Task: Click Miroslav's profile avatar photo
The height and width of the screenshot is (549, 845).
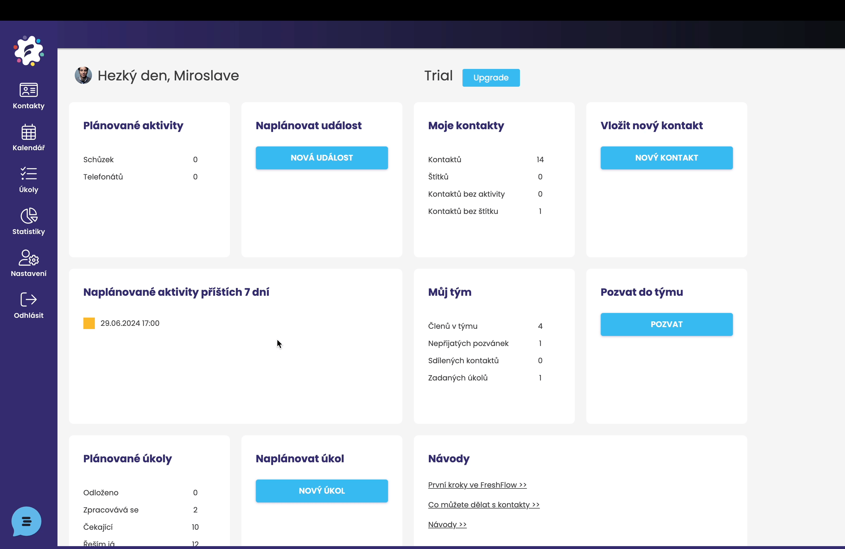Action: 83,76
